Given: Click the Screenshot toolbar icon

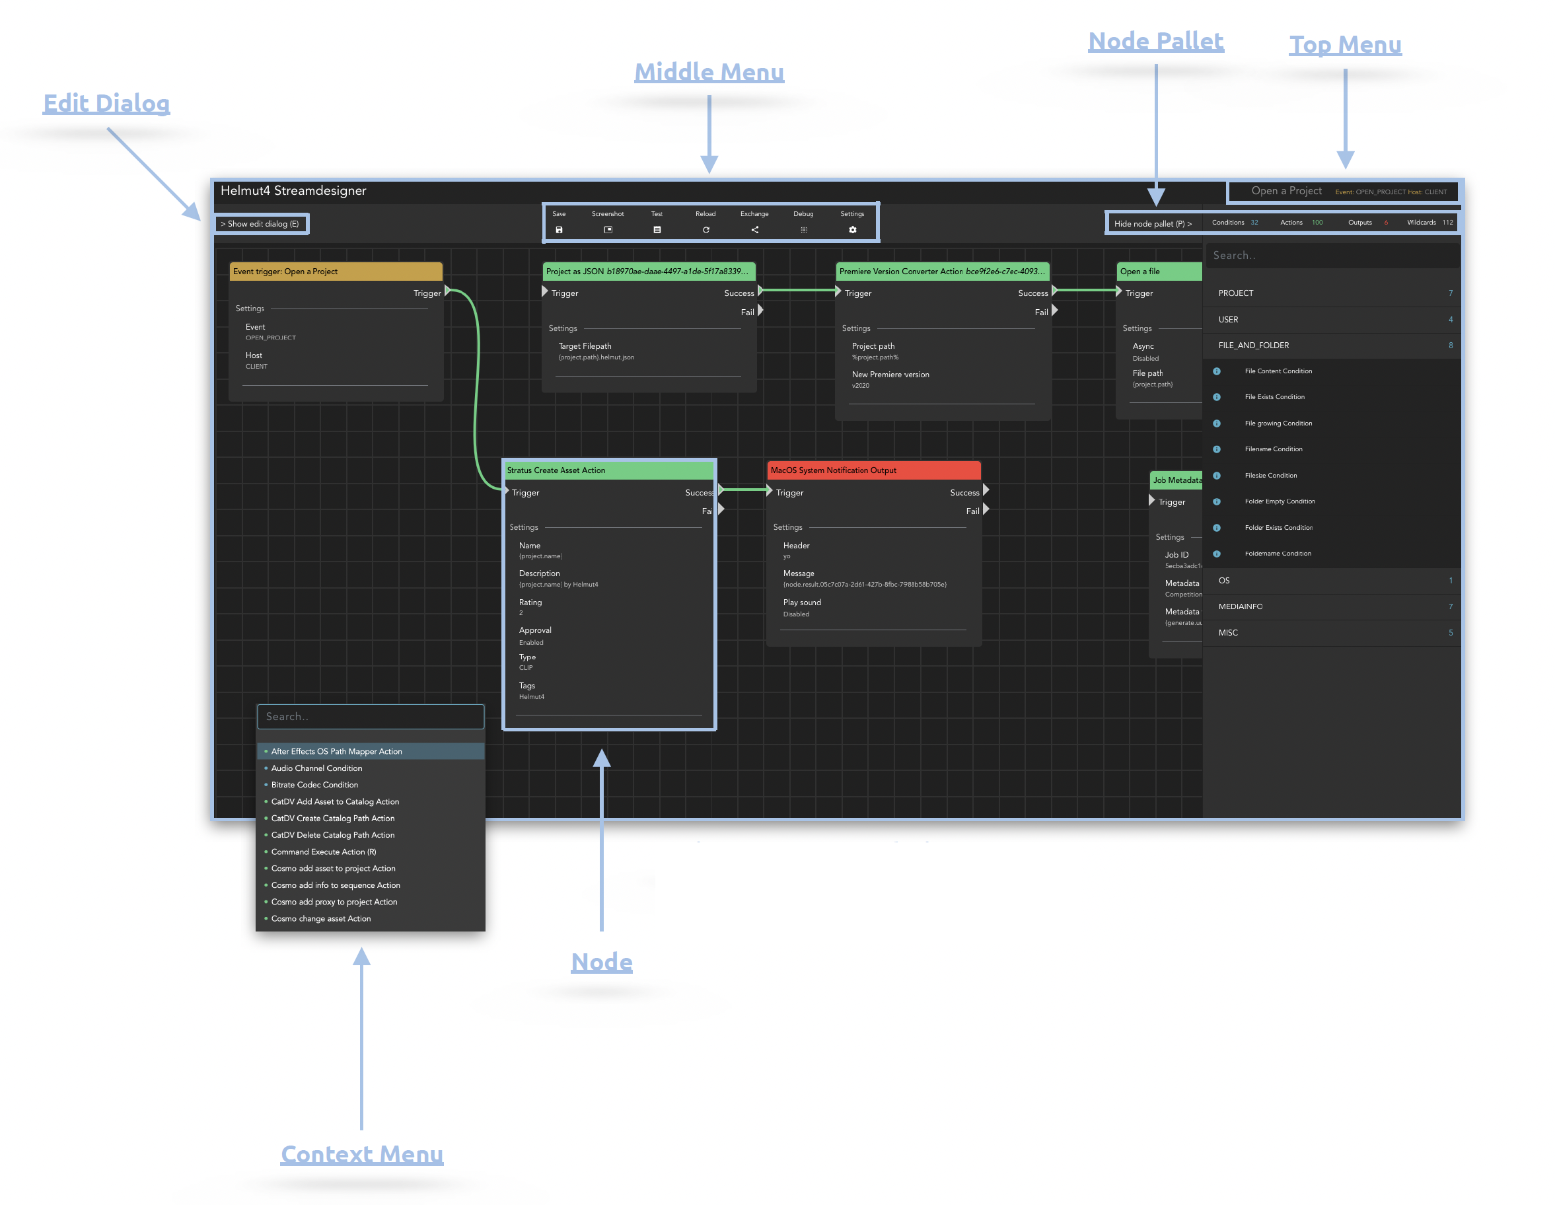Looking at the screenshot, I should click(608, 230).
